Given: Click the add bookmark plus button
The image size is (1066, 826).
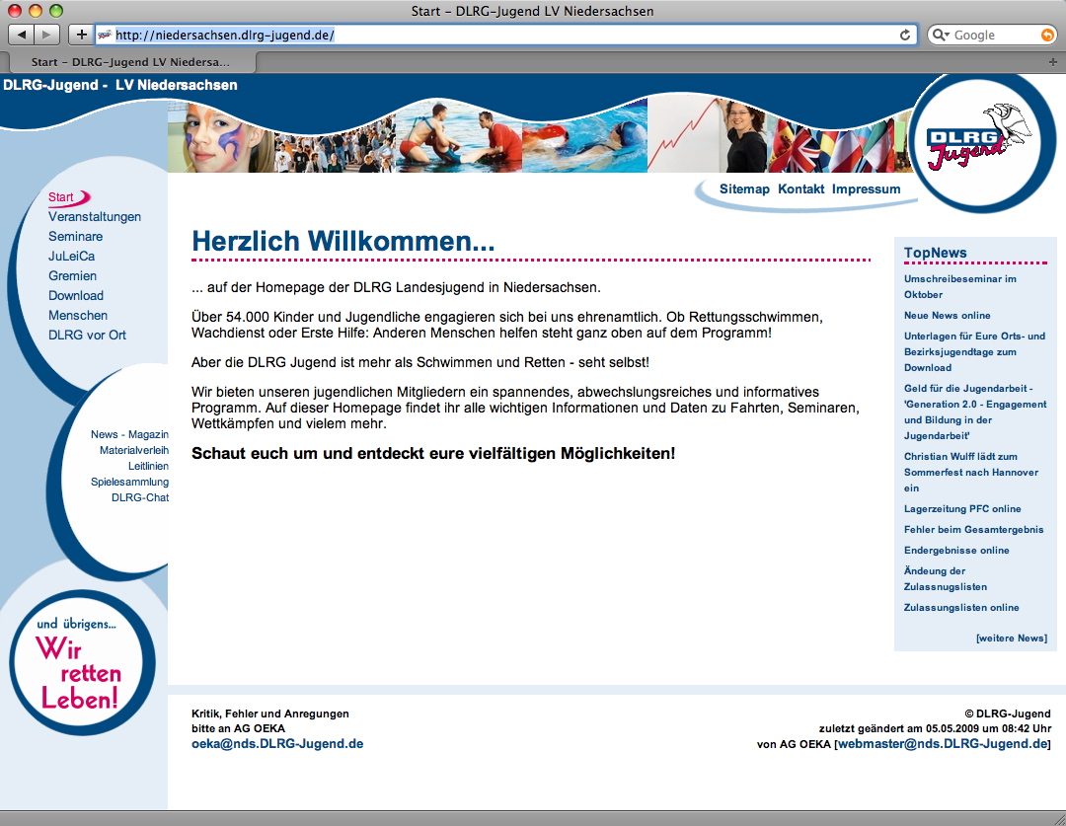Looking at the screenshot, I should tap(81, 35).
